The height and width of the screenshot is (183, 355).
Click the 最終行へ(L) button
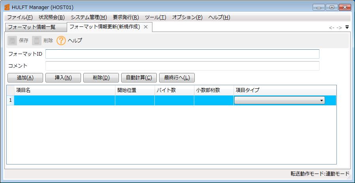[177, 78]
